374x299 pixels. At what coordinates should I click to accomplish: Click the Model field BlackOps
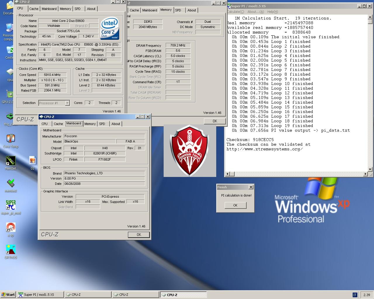pos(89,141)
